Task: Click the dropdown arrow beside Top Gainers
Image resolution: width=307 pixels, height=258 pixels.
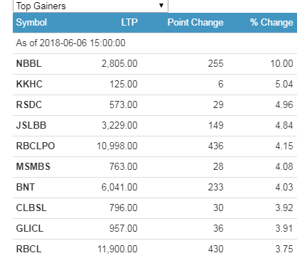Action: 161,6
